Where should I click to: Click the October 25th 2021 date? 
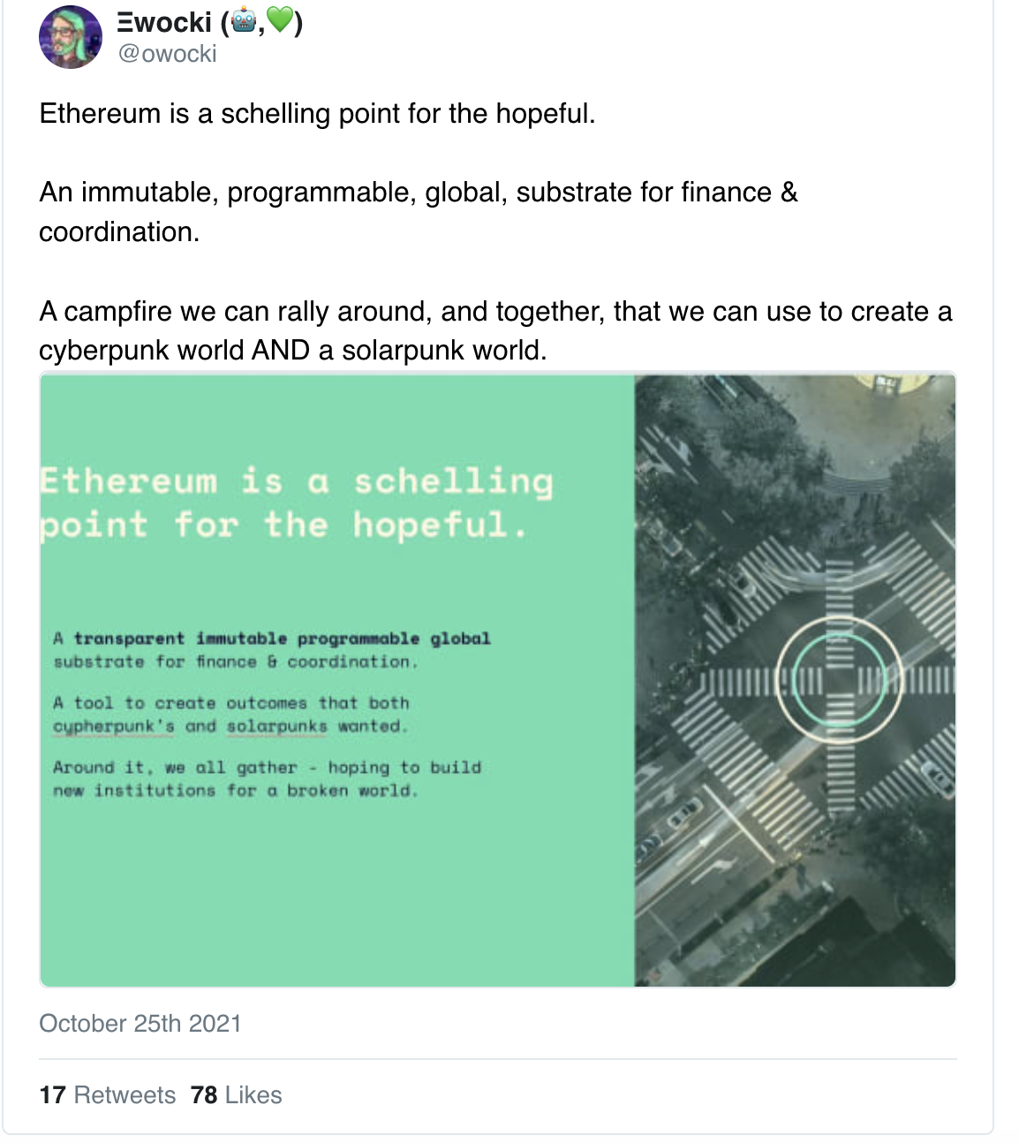140,1023
